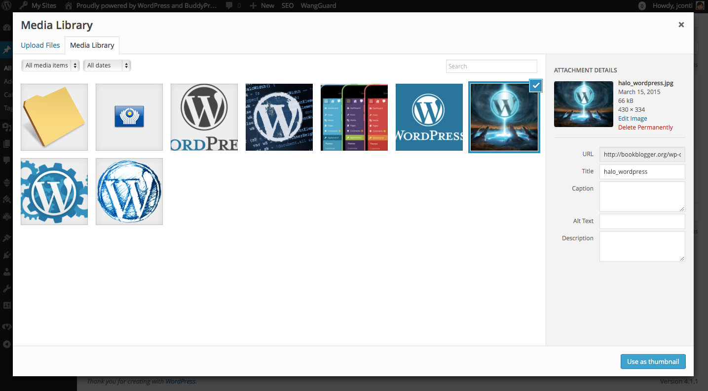Select the code background WordPress thumbnail
This screenshot has width=708, height=391.
(279, 117)
